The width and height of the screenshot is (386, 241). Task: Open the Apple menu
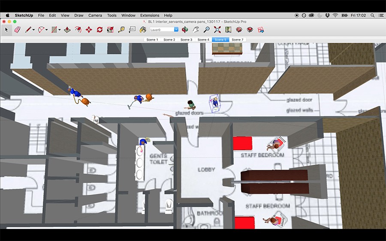click(7, 15)
